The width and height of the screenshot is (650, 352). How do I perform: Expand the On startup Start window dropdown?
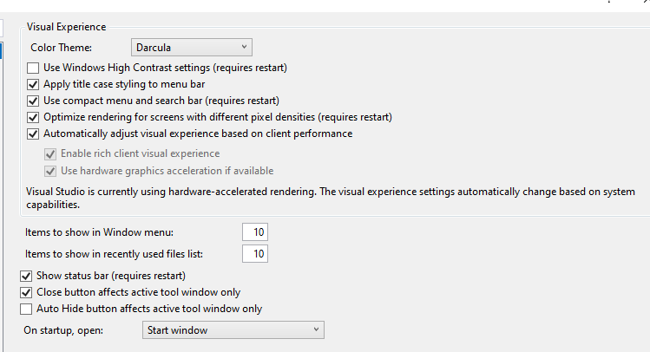232,330
